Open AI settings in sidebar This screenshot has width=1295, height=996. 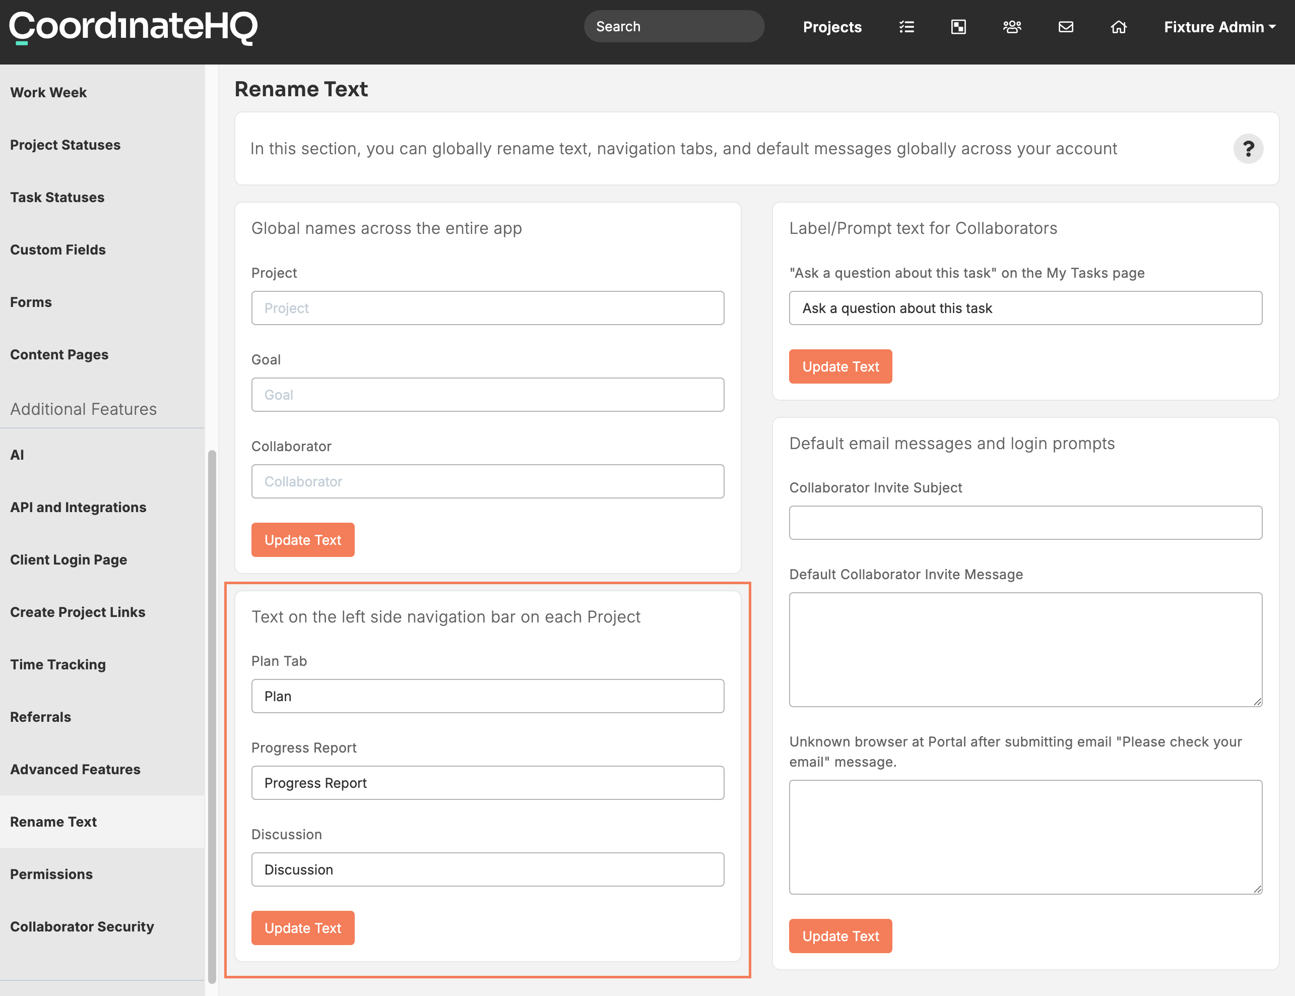pos(102,455)
